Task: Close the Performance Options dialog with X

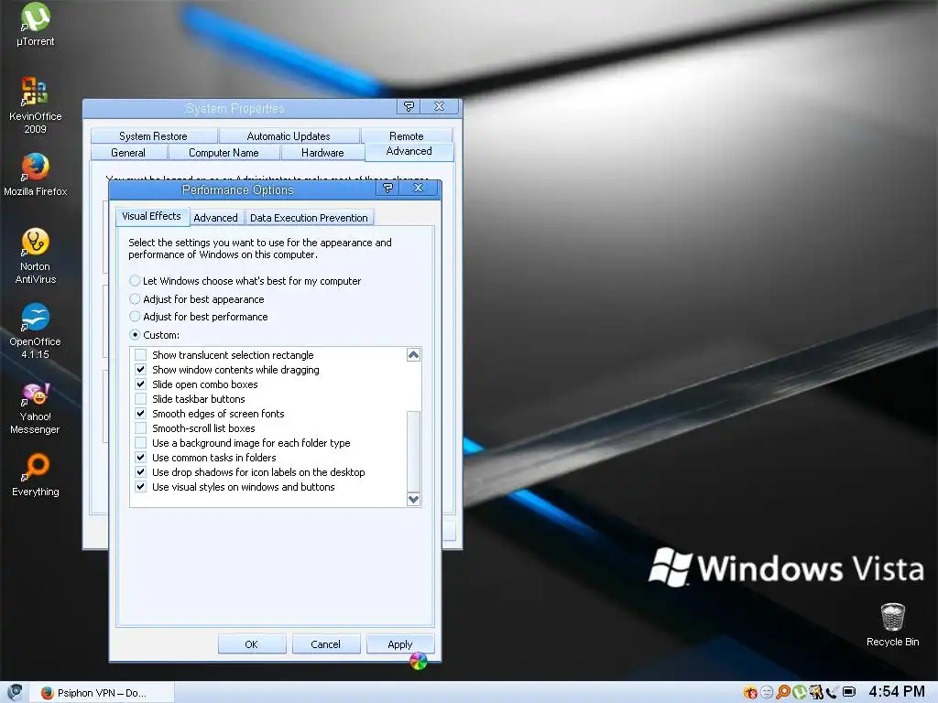Action: click(418, 189)
